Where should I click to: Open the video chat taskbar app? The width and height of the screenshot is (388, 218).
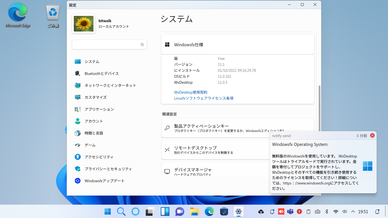[x=180, y=211]
